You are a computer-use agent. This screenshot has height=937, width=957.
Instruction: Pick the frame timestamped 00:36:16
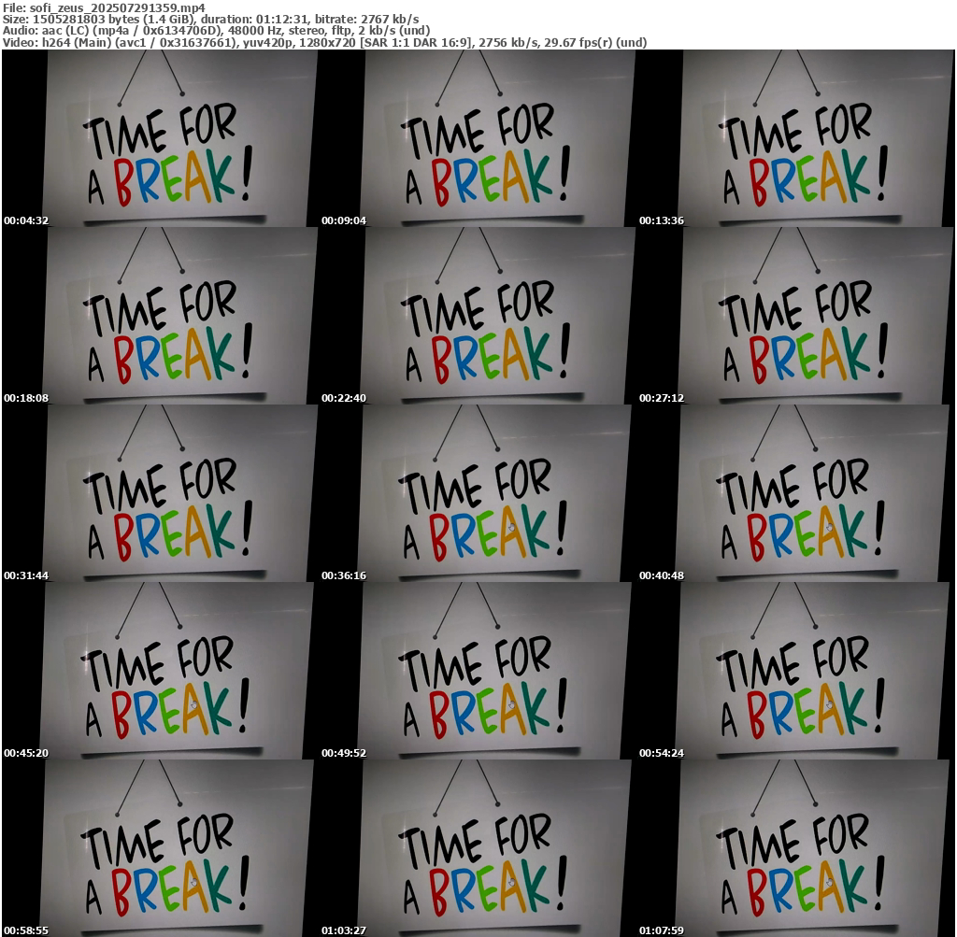478,493
